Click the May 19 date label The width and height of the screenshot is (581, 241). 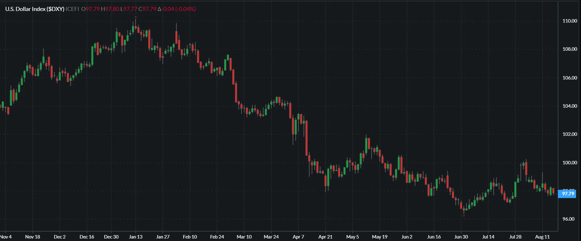pyautogui.click(x=379, y=237)
